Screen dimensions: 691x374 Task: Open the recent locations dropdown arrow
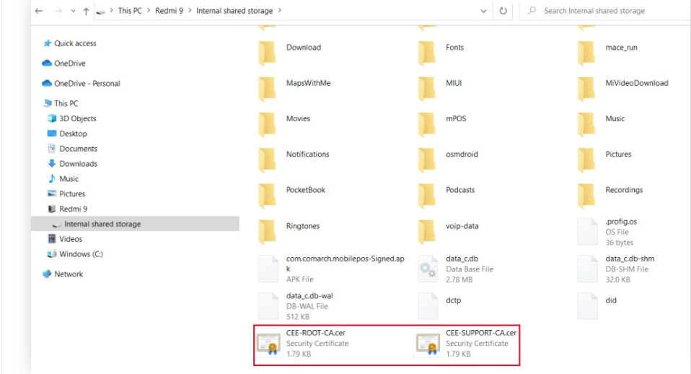tap(73, 11)
